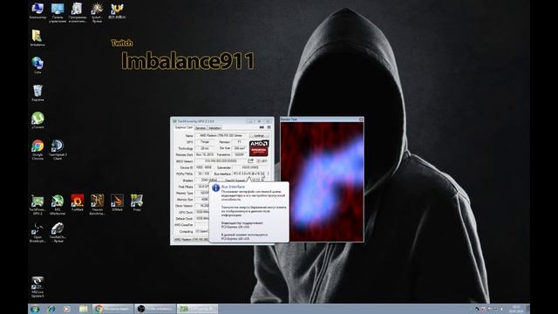558x314 pixels.
Task: Open the golden winged shield desktop shortcut
Action: click(117, 10)
